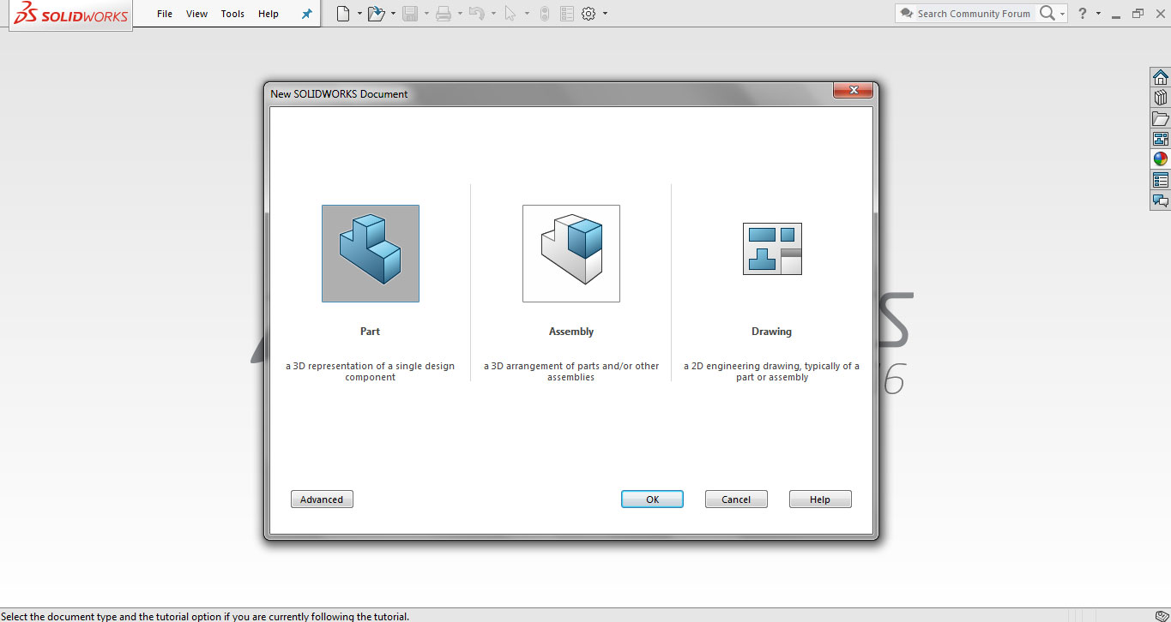1171x622 pixels.
Task: Expand the Print dropdown arrow
Action: point(460,14)
